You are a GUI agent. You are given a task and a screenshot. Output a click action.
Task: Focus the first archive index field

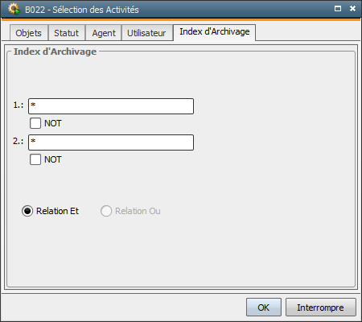(x=111, y=106)
